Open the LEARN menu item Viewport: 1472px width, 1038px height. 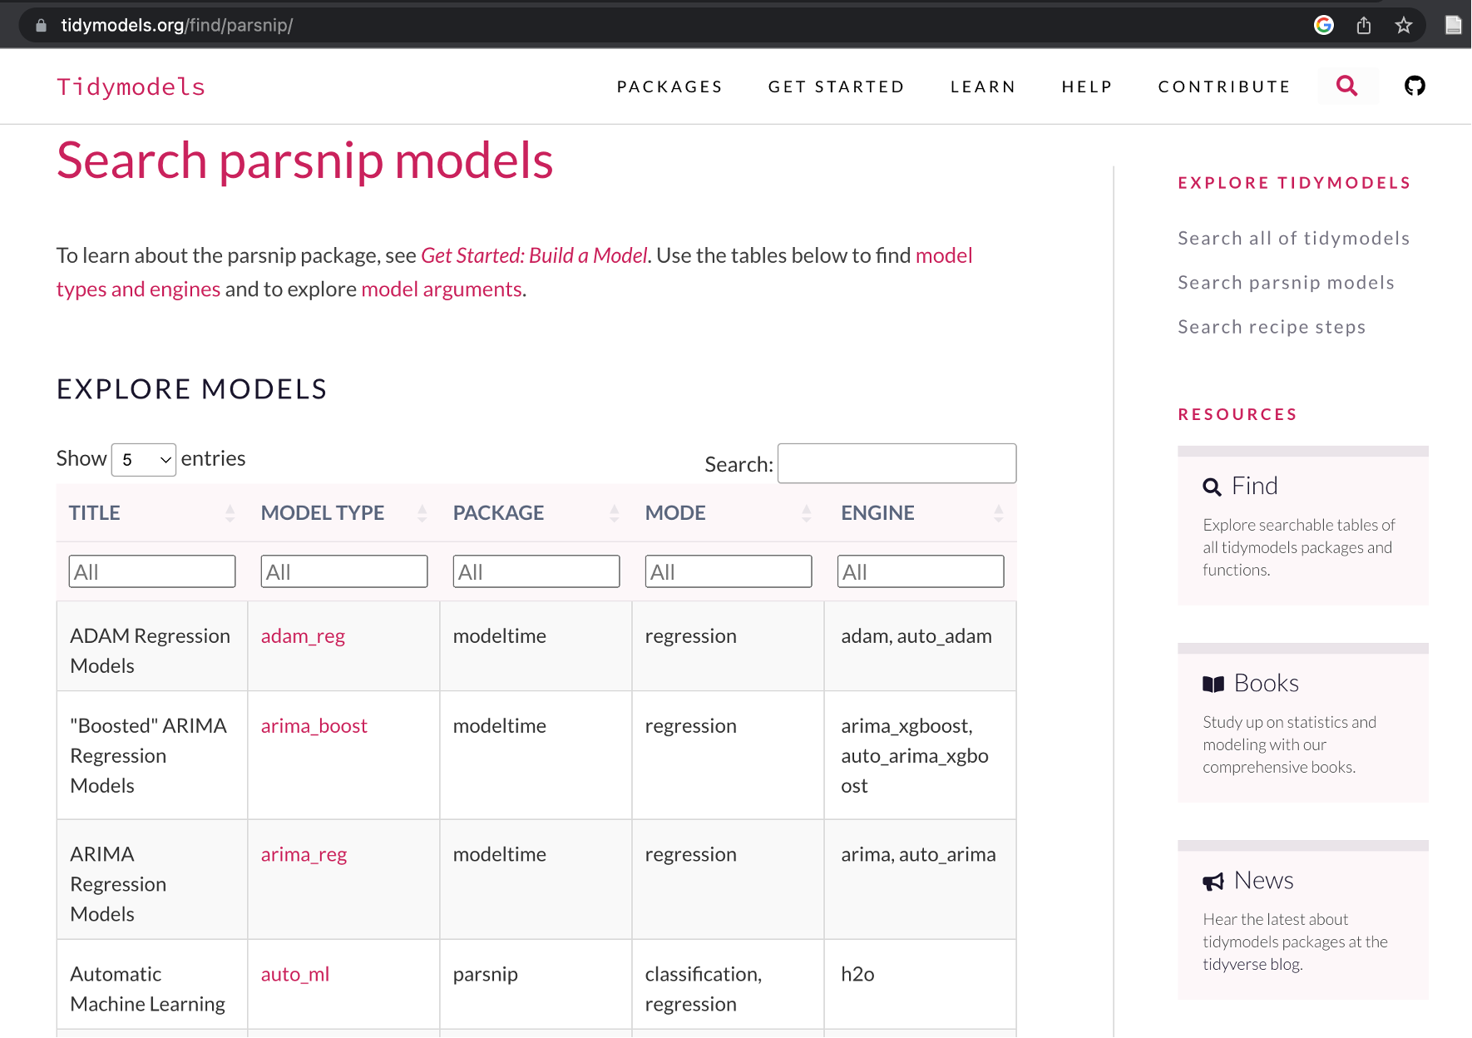click(x=983, y=86)
